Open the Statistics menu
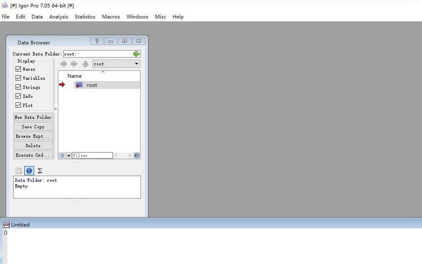 click(85, 17)
